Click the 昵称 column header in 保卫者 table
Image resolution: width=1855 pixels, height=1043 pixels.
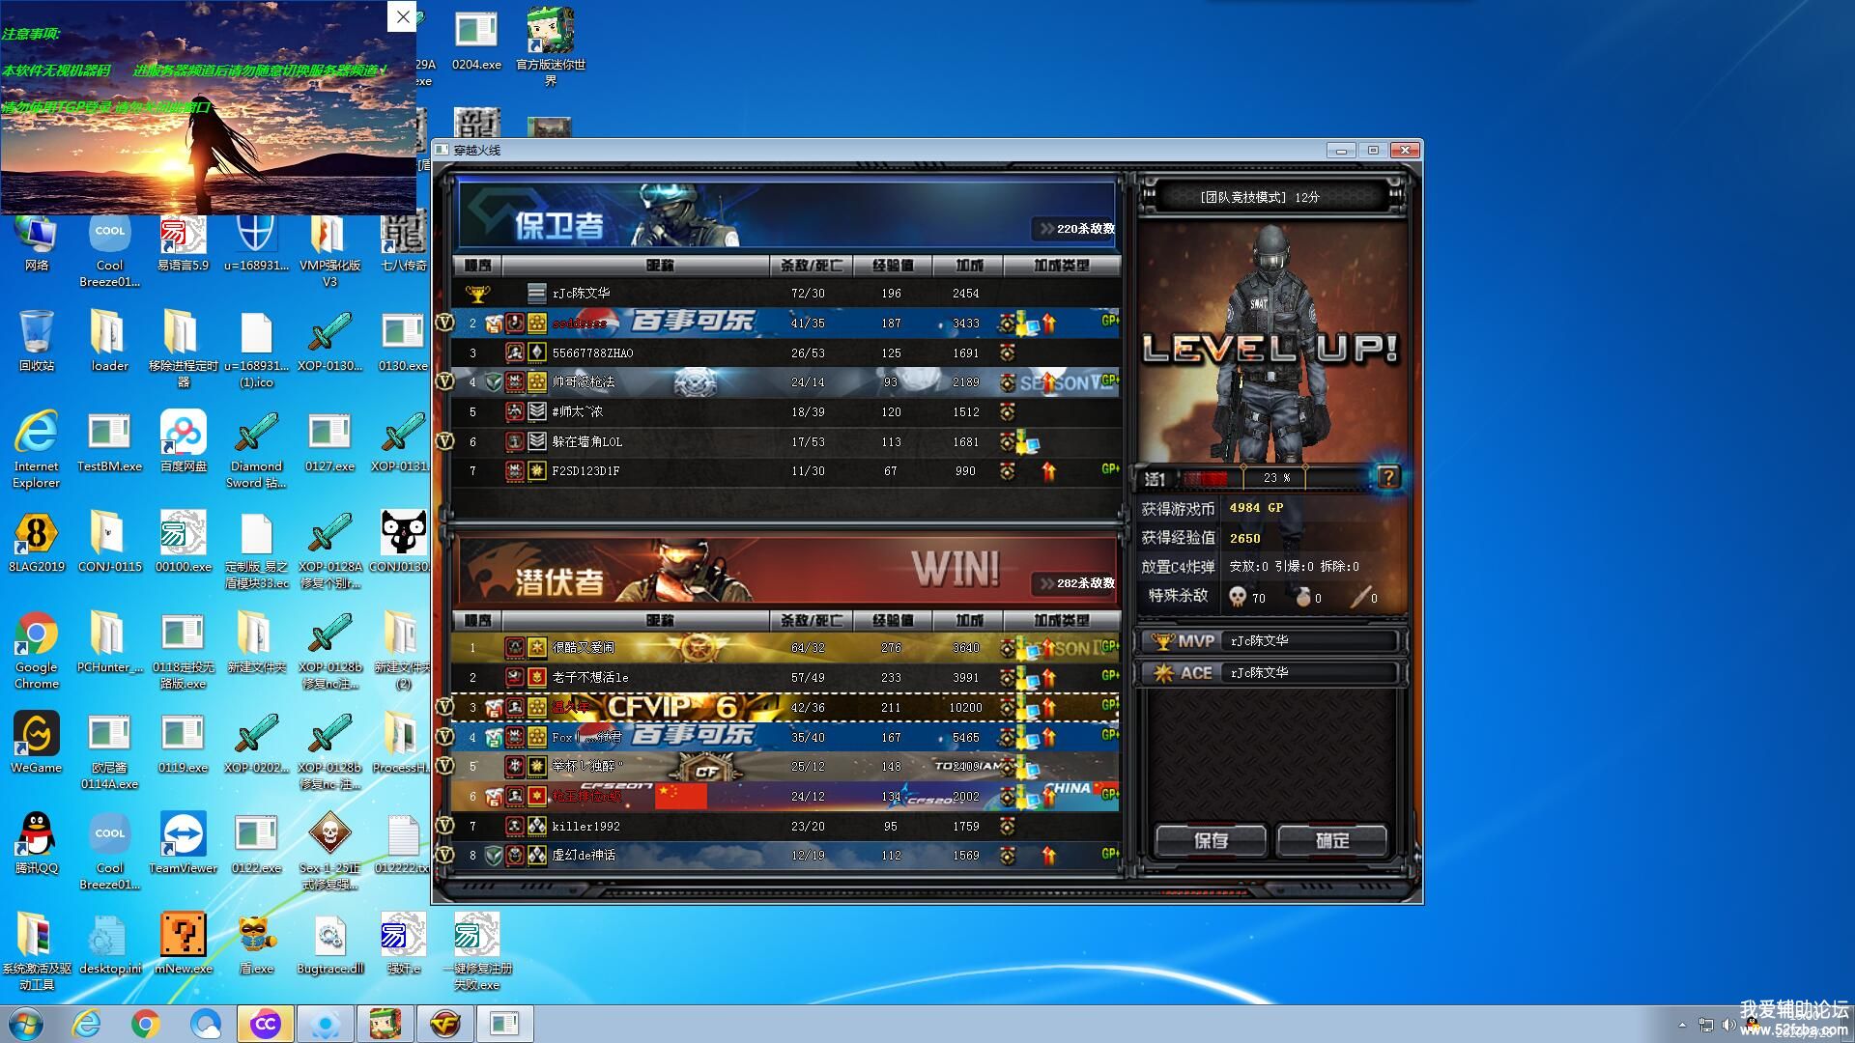click(x=637, y=265)
